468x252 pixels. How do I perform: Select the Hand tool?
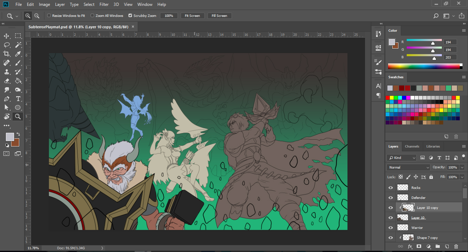coord(7,117)
